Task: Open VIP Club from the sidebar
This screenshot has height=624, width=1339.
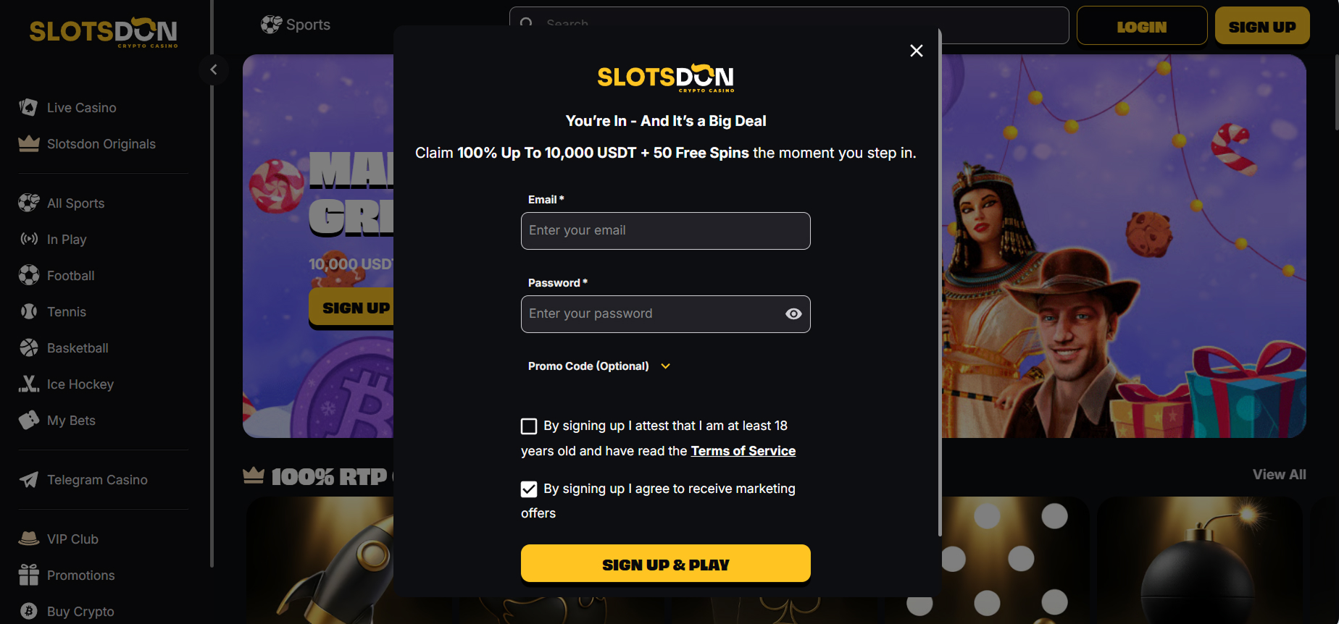Action: coord(72,539)
